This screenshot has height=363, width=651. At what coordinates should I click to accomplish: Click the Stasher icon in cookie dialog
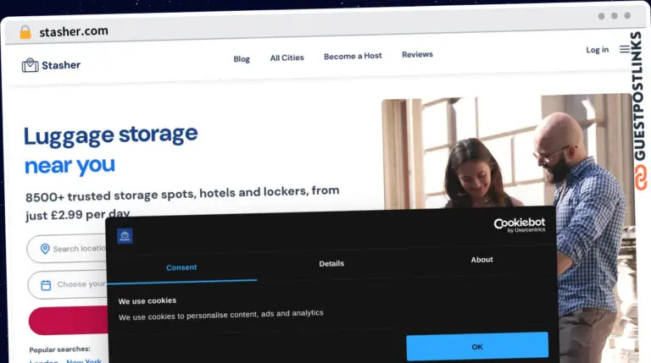click(125, 236)
